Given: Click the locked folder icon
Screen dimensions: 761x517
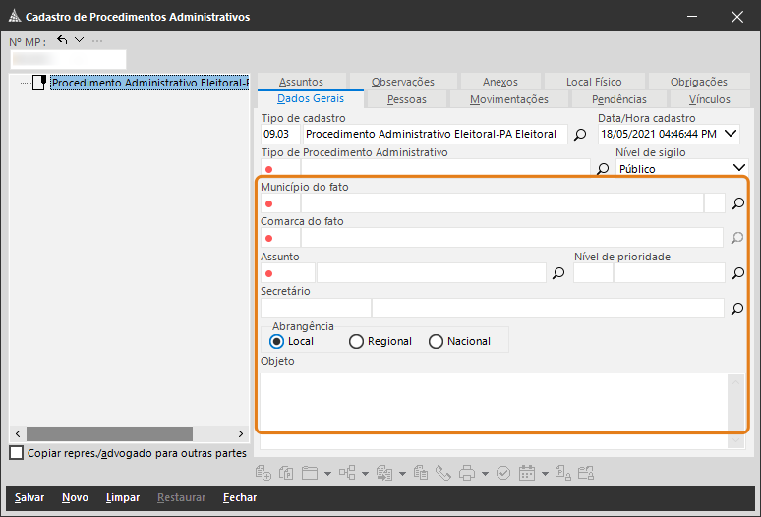Looking at the screenshot, I should 586,473.
